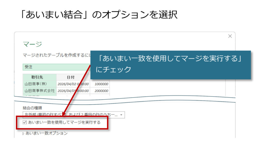
Task: Expand the あいまい一致オプション section triangle
Action: [24, 133]
